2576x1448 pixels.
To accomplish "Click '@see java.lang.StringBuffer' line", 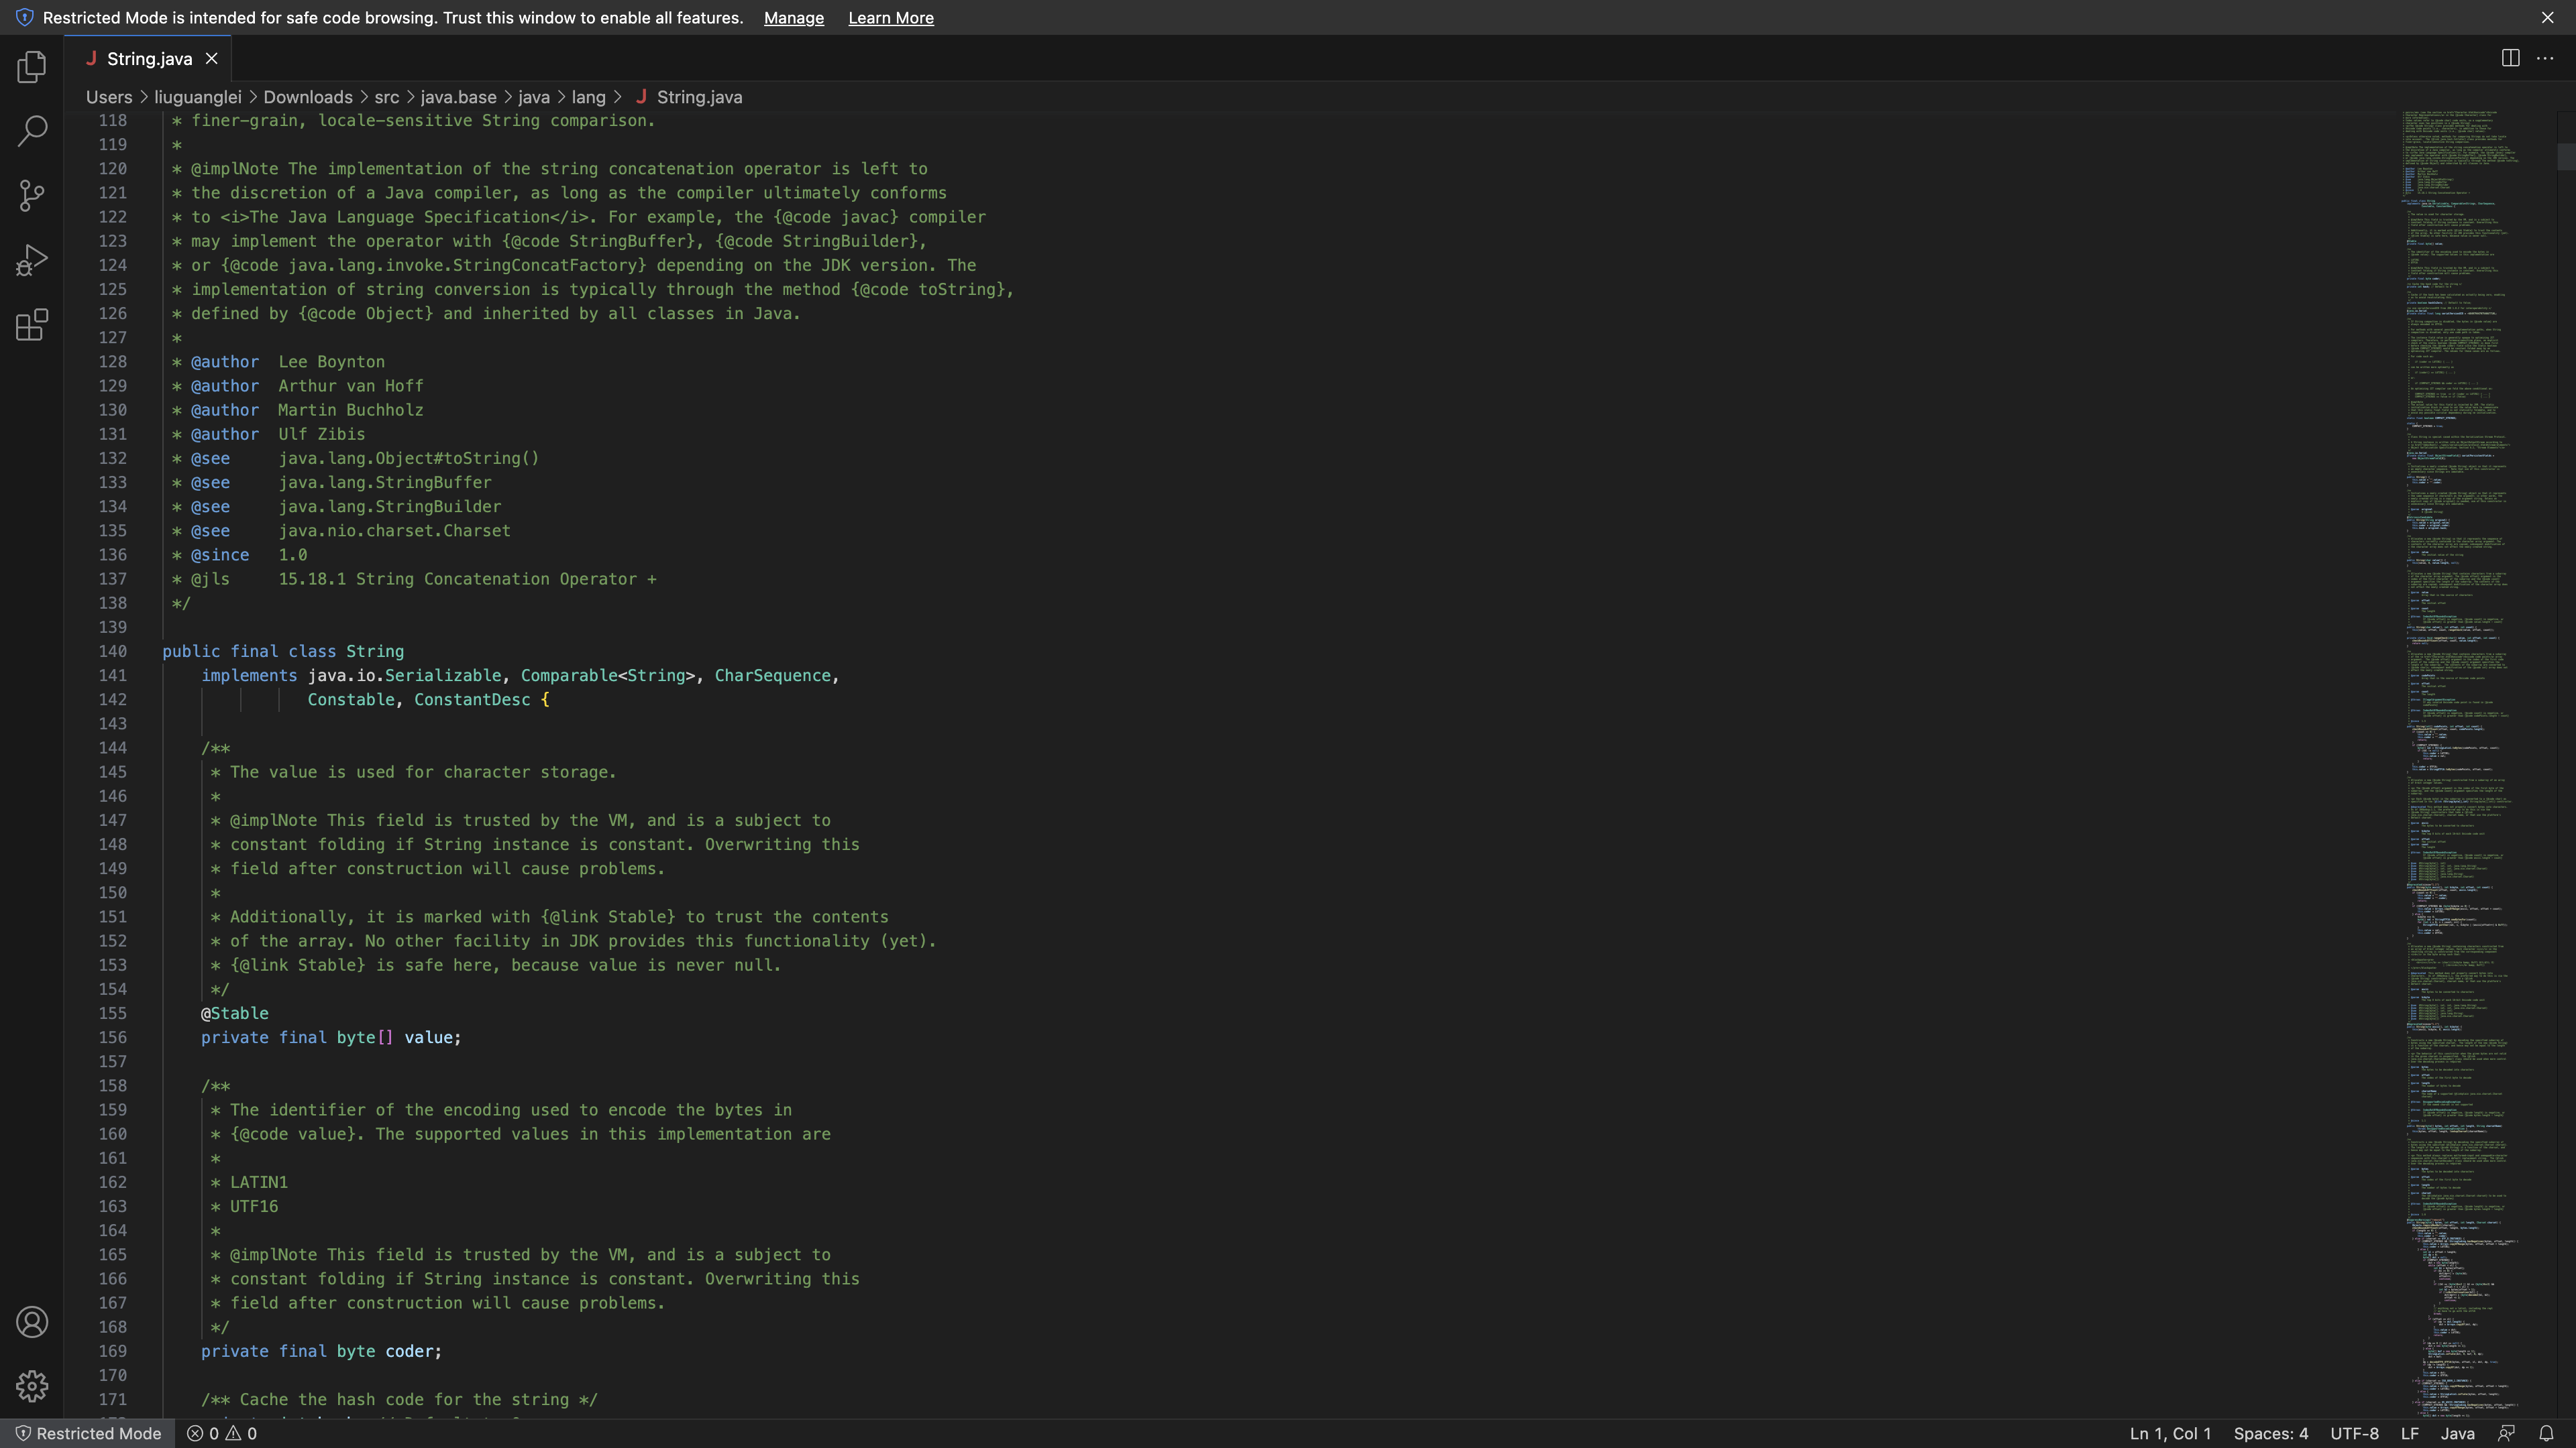I will [x=332, y=483].
